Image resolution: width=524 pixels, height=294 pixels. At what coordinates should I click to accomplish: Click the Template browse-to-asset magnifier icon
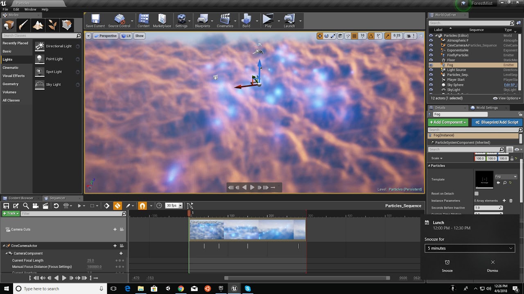(504, 183)
